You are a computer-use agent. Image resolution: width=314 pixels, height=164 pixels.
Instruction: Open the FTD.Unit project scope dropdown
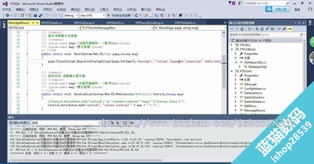click(x=44, y=28)
